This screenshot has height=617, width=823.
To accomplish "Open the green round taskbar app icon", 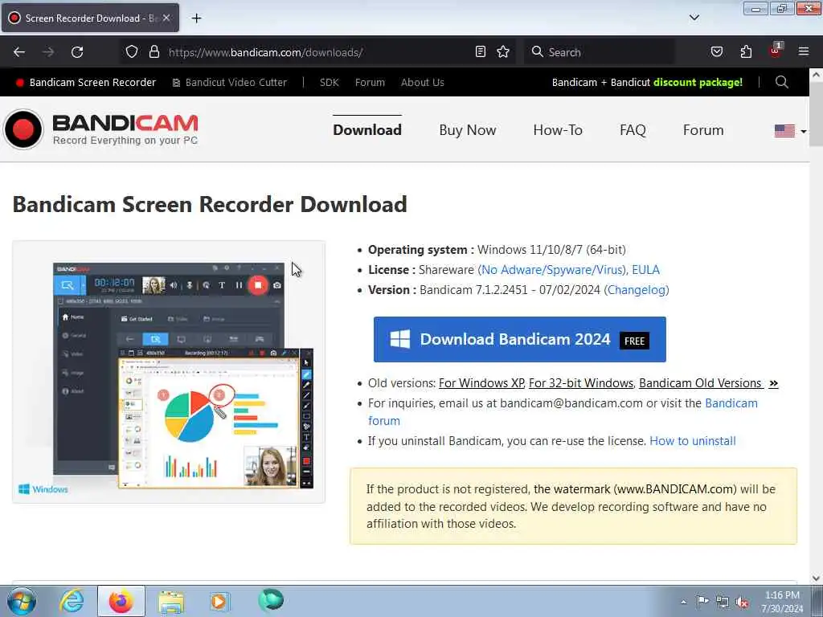I will [271, 600].
